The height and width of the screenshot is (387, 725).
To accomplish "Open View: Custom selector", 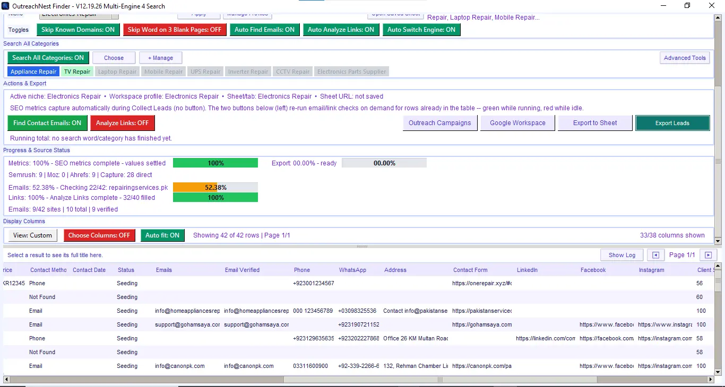I will pyautogui.click(x=32, y=235).
